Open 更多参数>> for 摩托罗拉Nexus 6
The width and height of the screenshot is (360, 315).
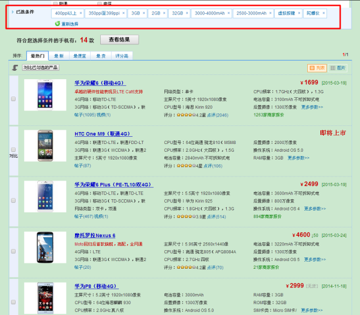(x=315, y=259)
